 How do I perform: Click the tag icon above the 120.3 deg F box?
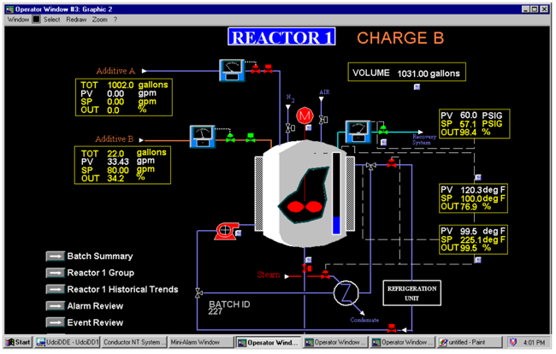click(478, 177)
